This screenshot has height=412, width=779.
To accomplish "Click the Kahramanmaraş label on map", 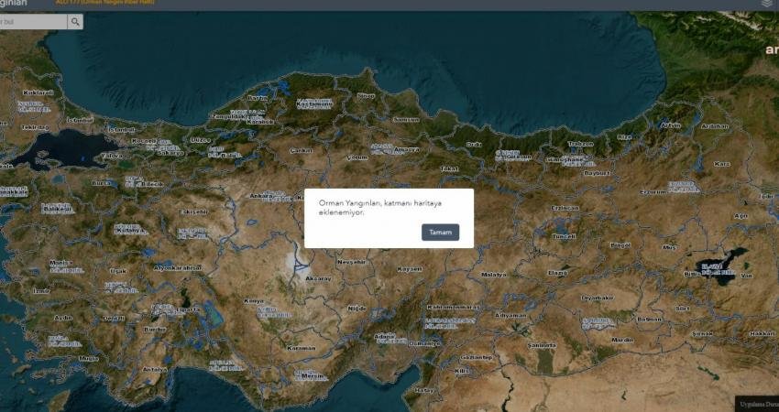I will click(x=454, y=308).
